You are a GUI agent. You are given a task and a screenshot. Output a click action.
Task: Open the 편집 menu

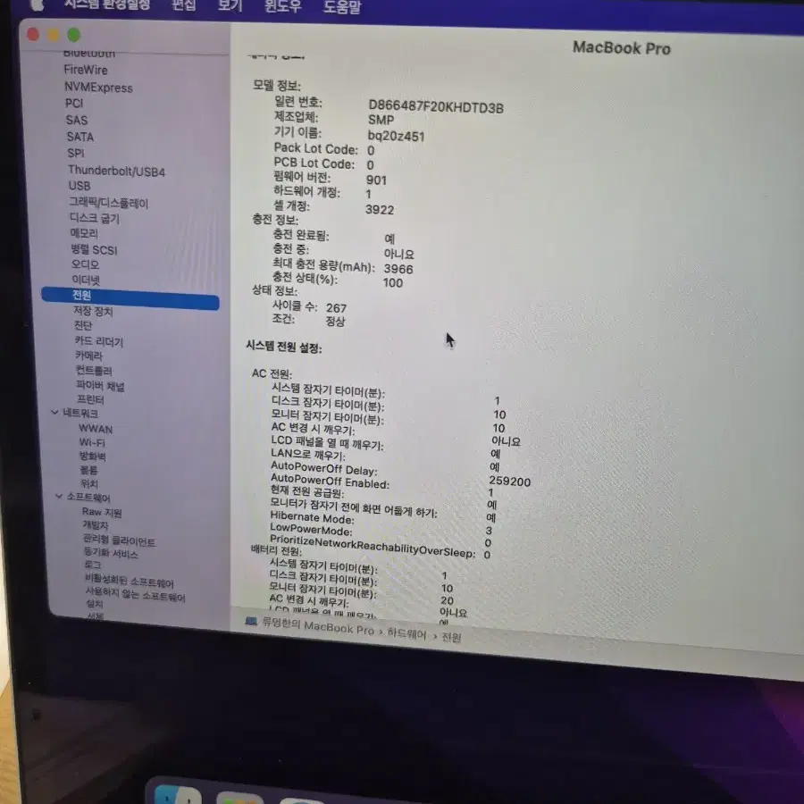tap(183, 5)
